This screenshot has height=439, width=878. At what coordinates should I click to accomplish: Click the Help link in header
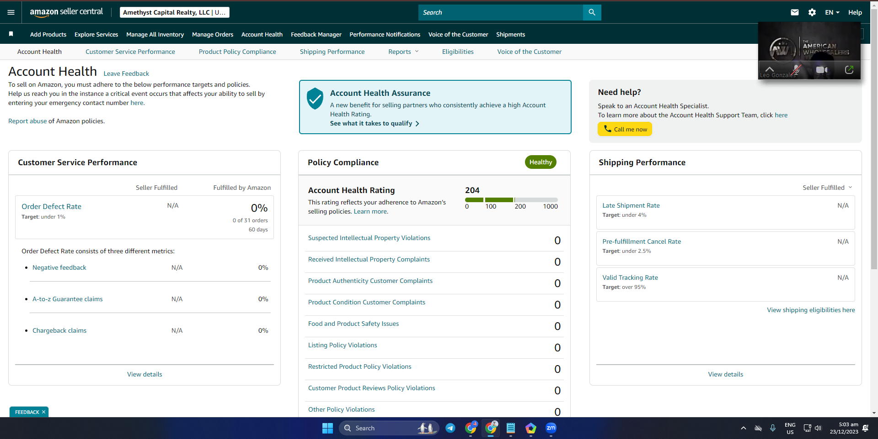point(855,12)
